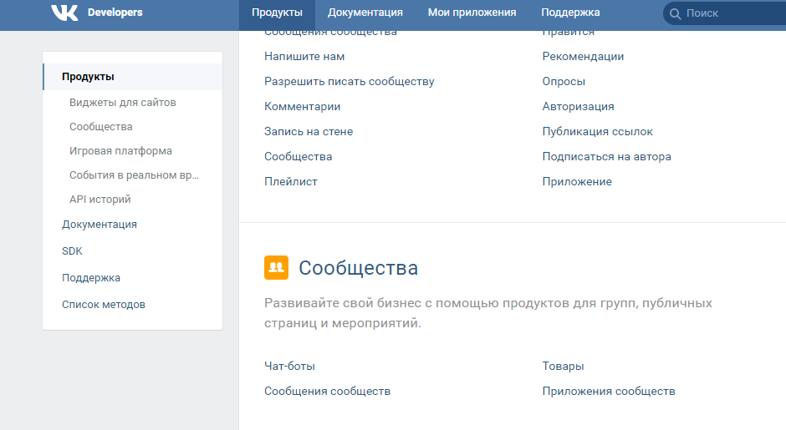Open Список методов in sidebar
This screenshot has width=786, height=430.
(x=104, y=305)
